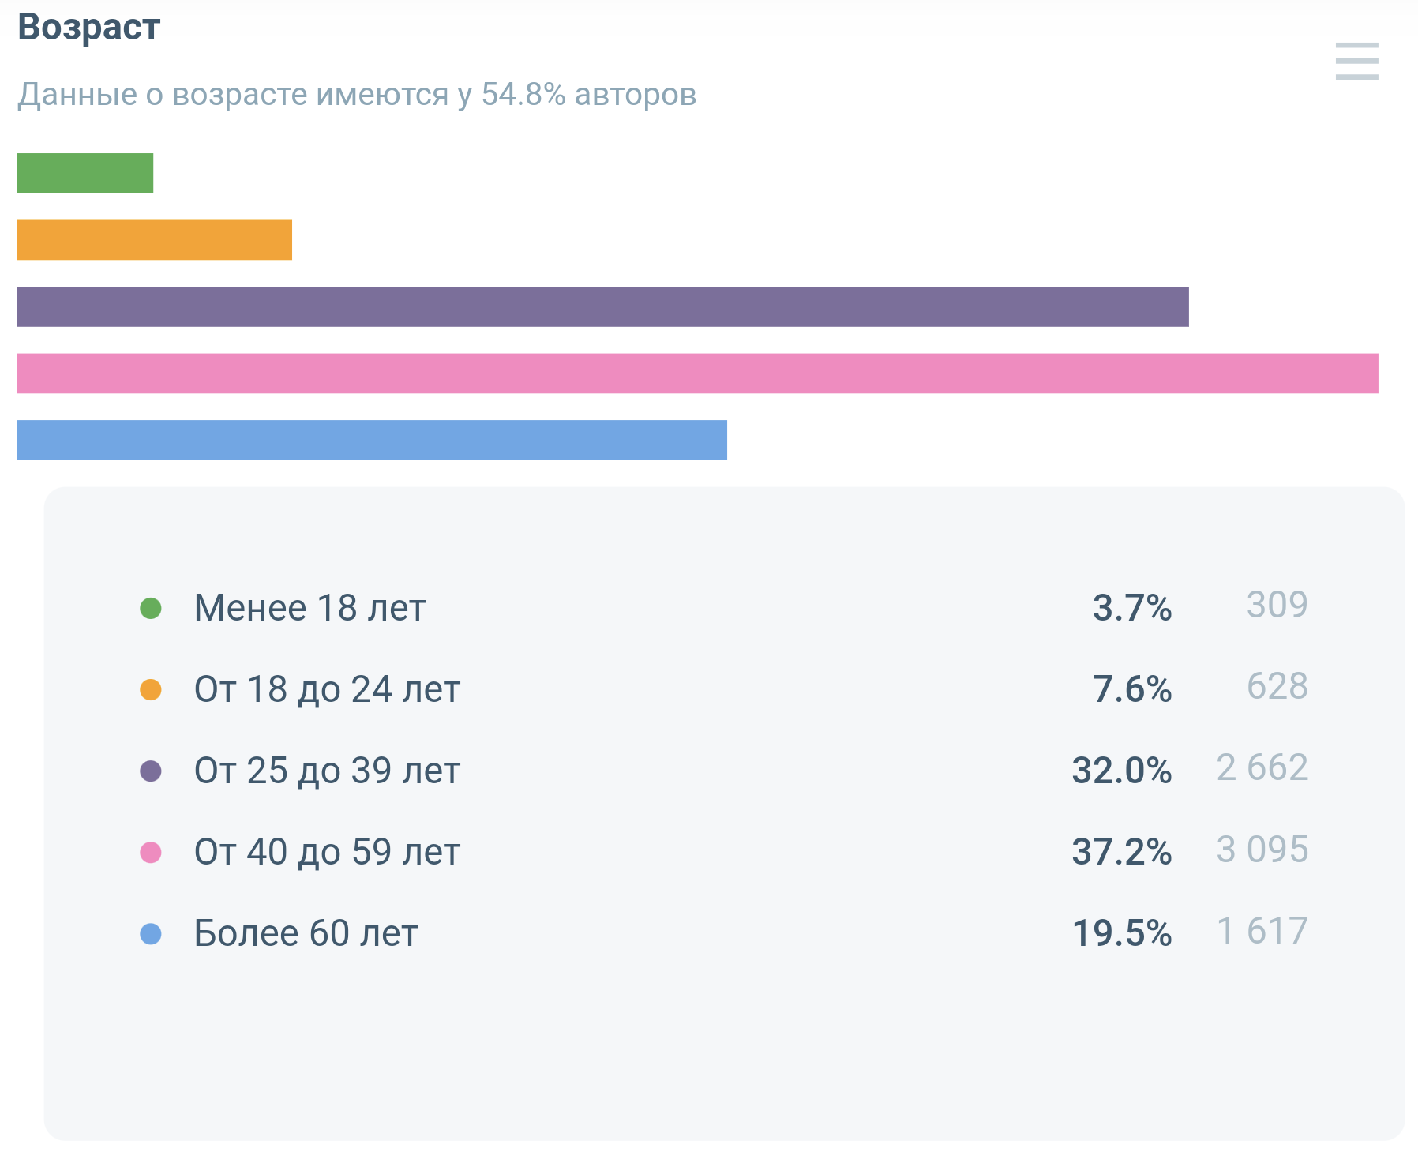Select the purple 25–39 age bar
This screenshot has width=1418, height=1163.
602,306
